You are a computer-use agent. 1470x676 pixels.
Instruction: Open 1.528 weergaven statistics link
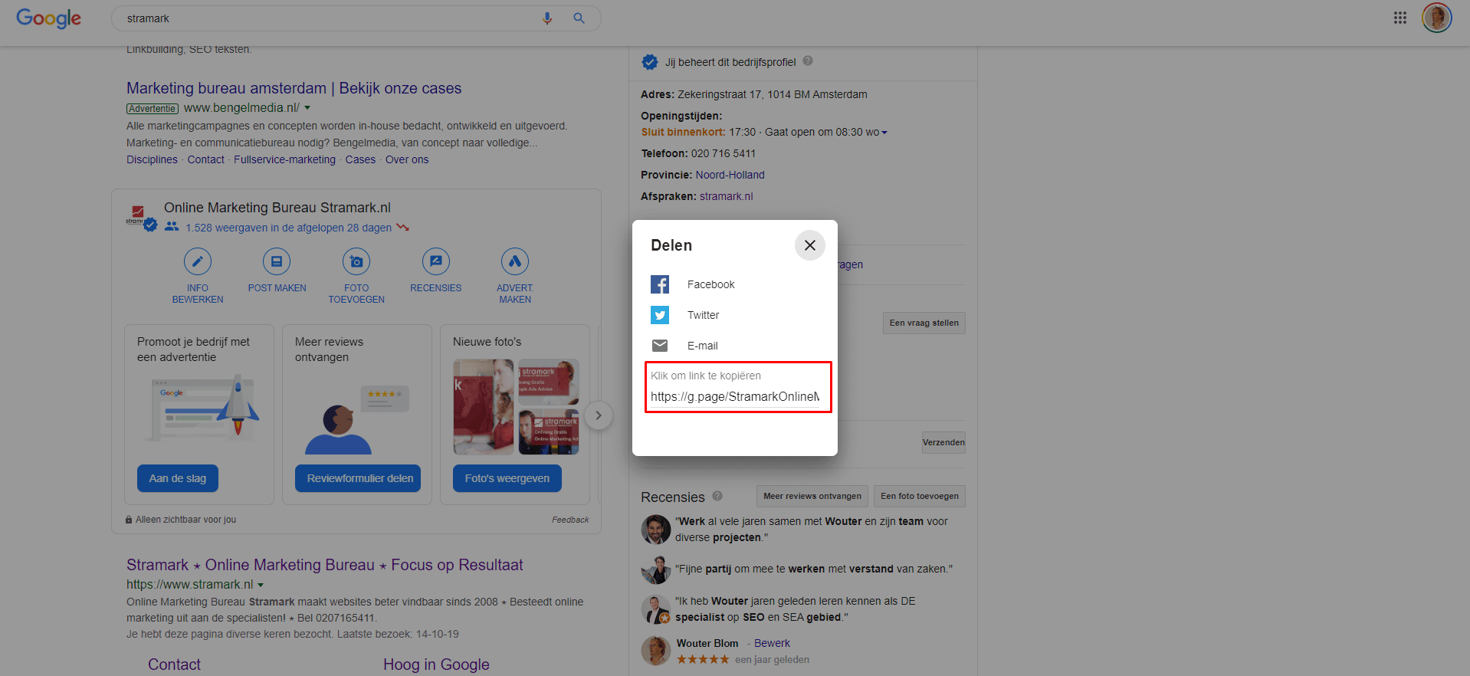click(x=288, y=228)
